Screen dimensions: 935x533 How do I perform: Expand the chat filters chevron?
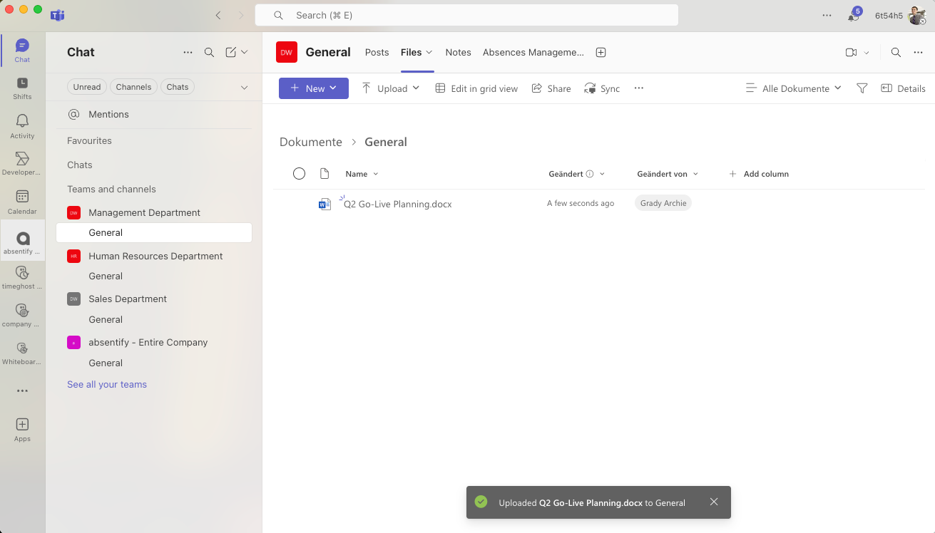click(x=244, y=87)
